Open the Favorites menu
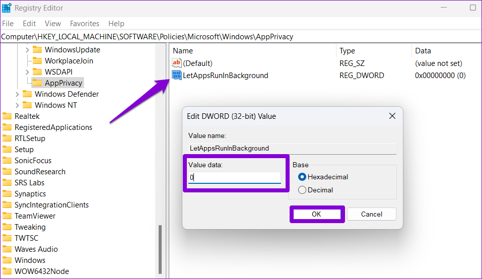Viewport: 482px width, 279px height. tap(85, 23)
